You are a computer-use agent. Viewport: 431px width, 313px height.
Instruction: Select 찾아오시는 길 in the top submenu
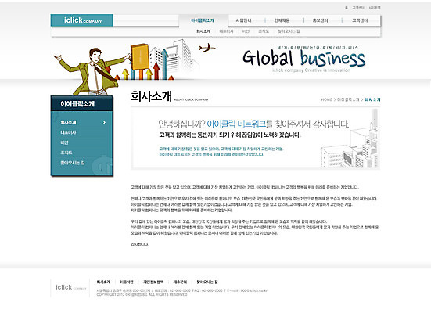point(289,31)
